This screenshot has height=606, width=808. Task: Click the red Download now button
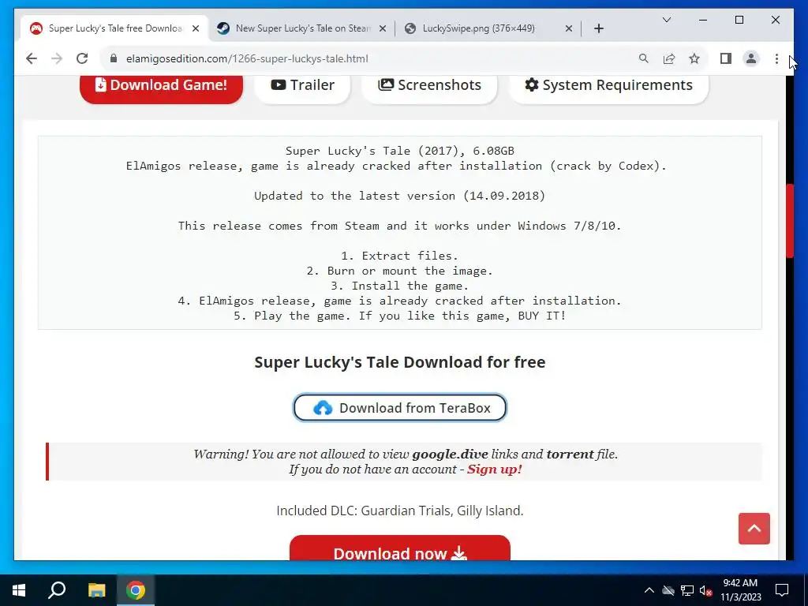[x=400, y=548]
